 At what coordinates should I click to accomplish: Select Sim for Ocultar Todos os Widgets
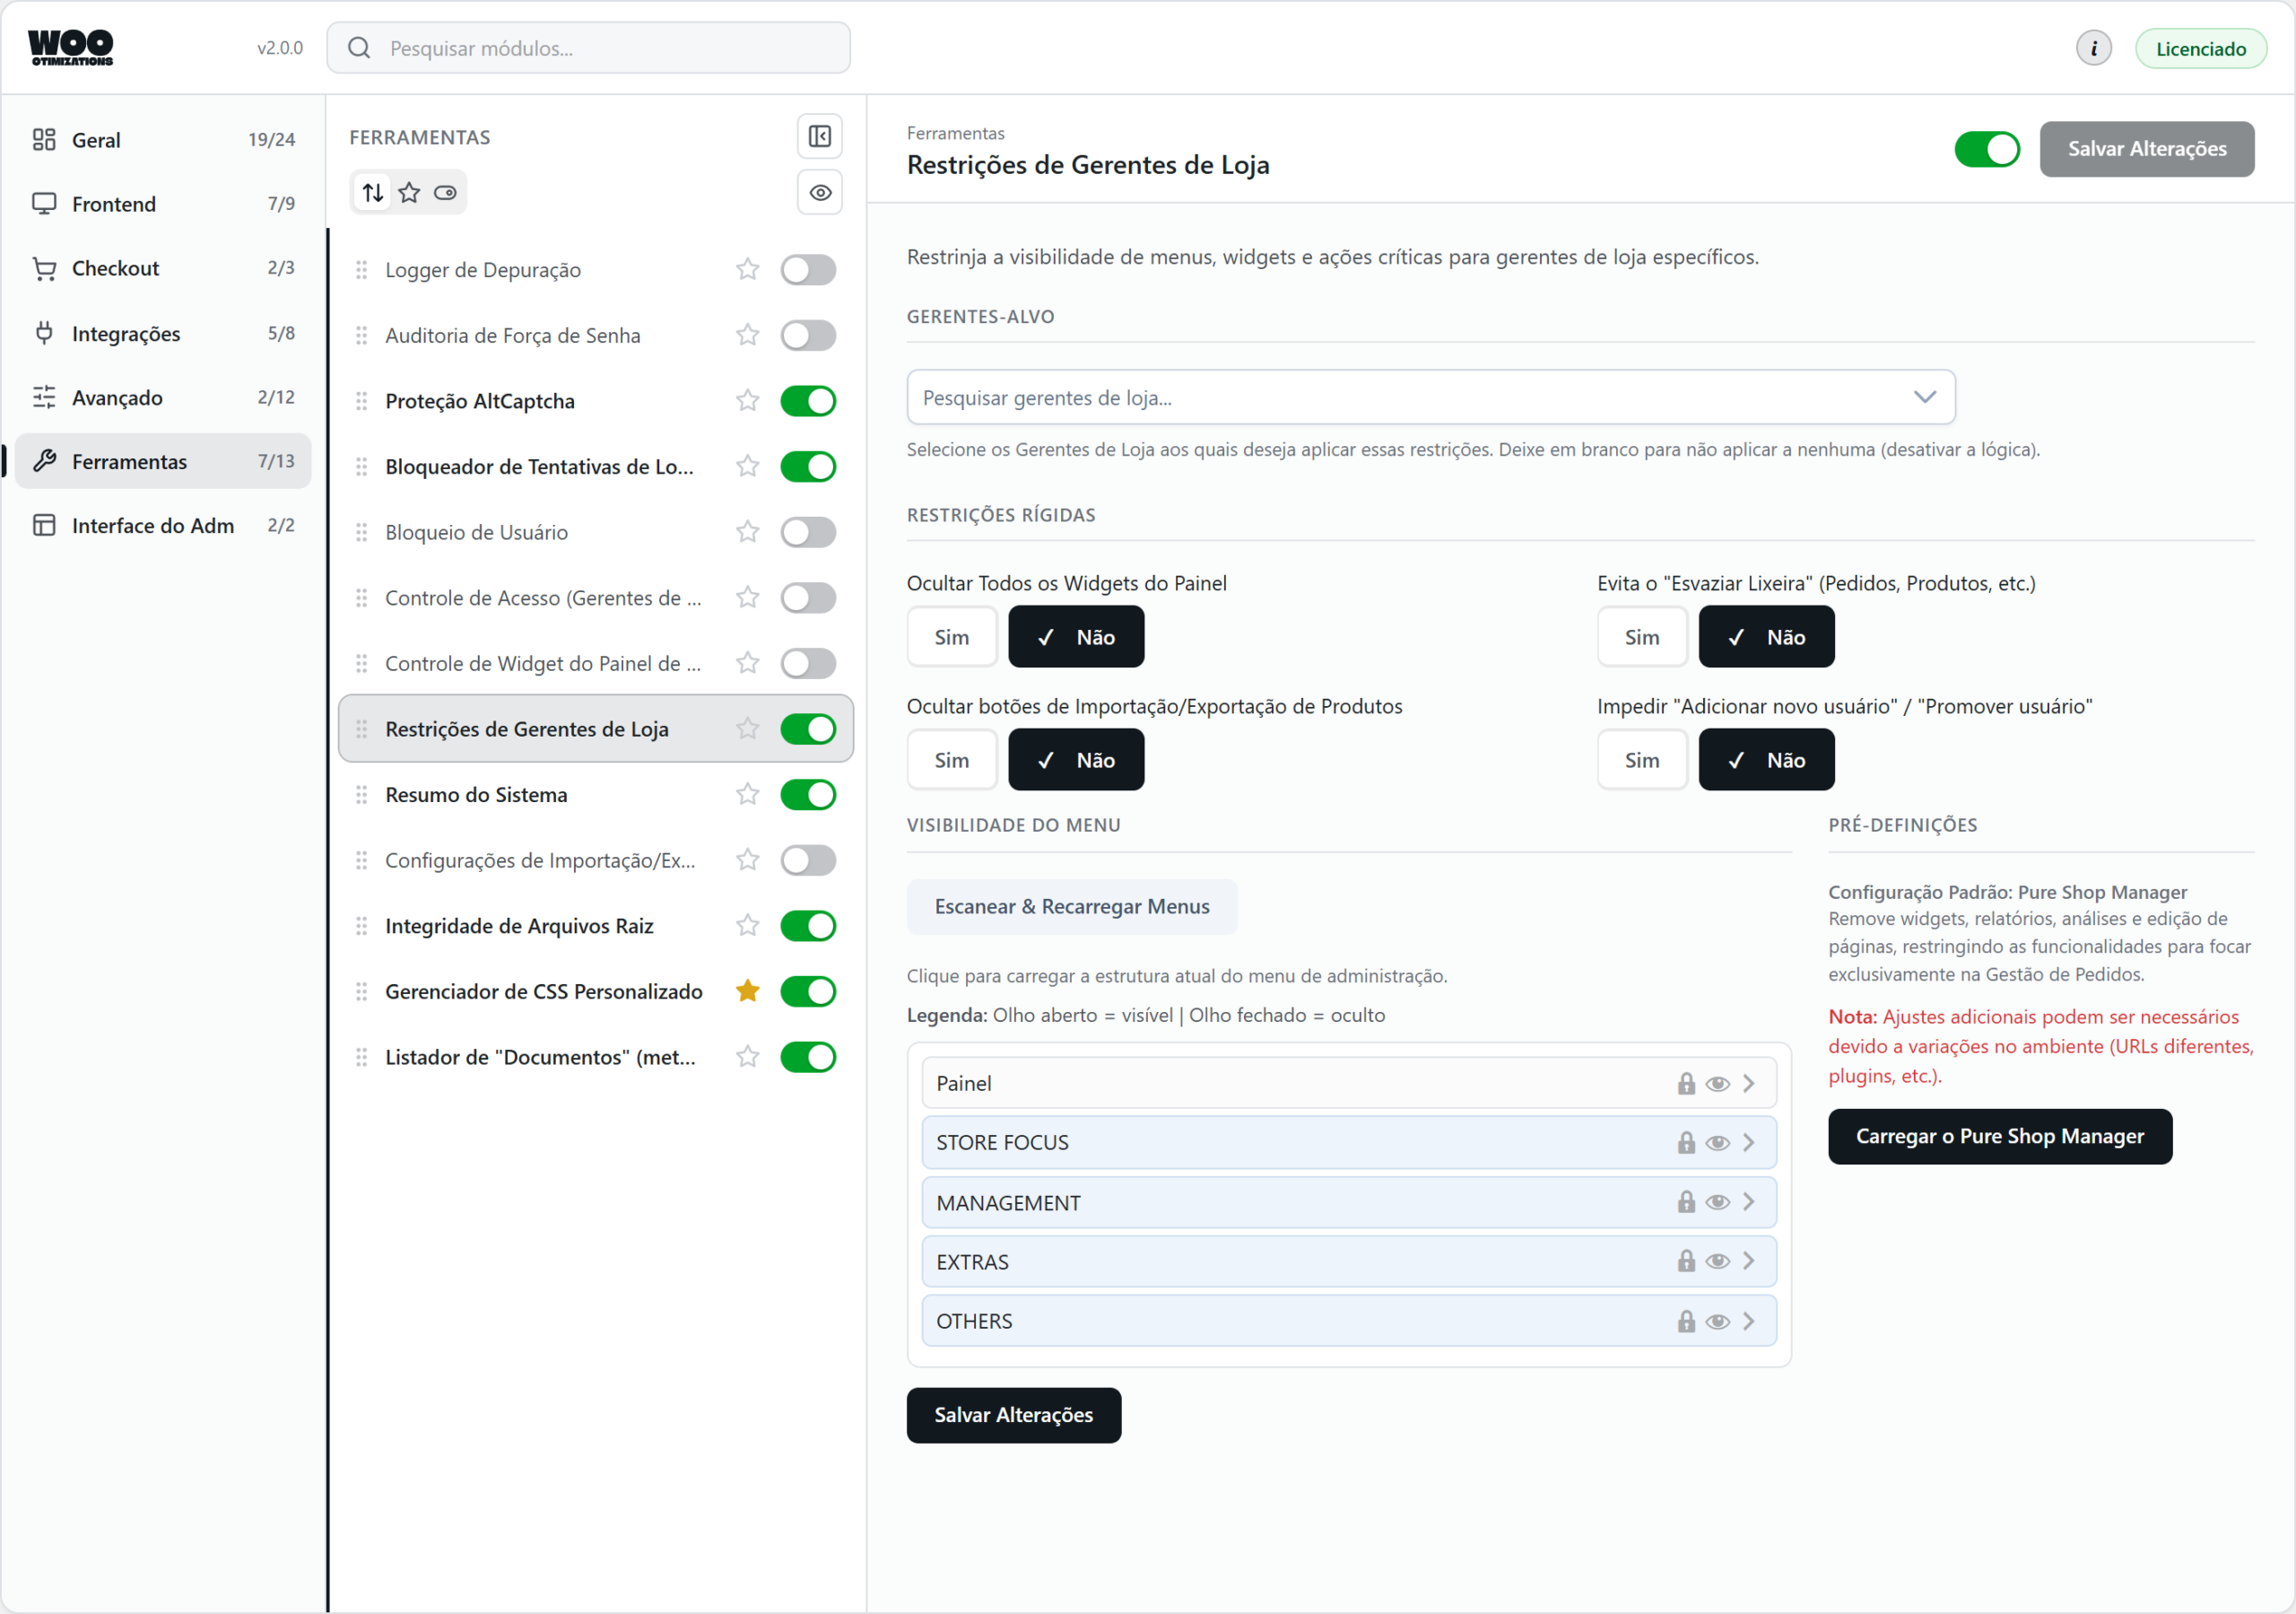tap(952, 636)
